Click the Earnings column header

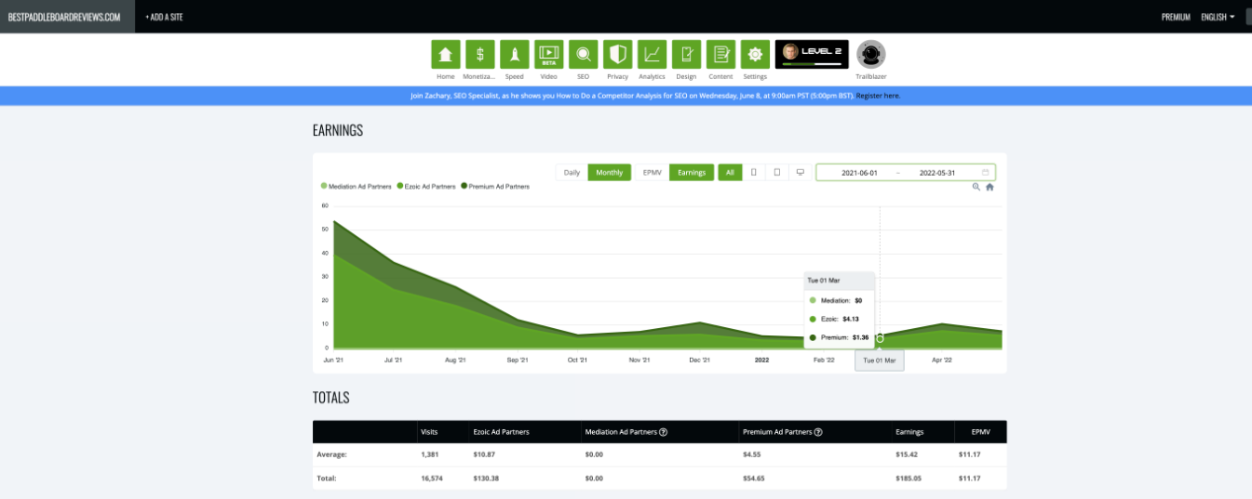(909, 432)
